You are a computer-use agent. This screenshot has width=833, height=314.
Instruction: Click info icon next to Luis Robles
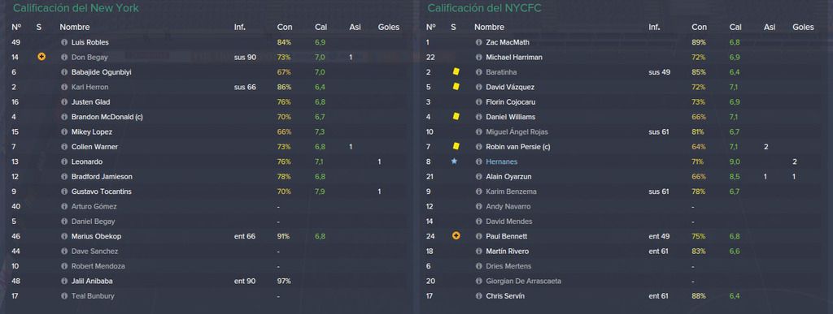coord(64,42)
